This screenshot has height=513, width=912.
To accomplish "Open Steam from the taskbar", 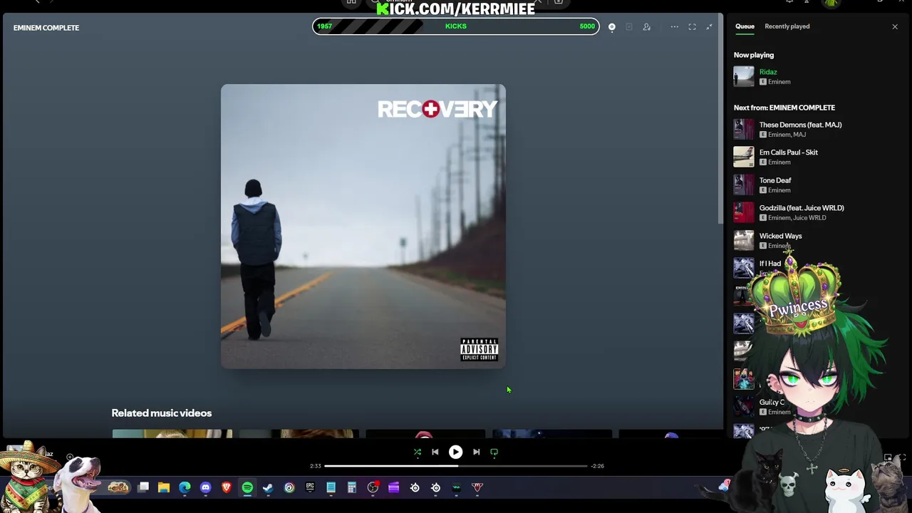I will coord(268,487).
